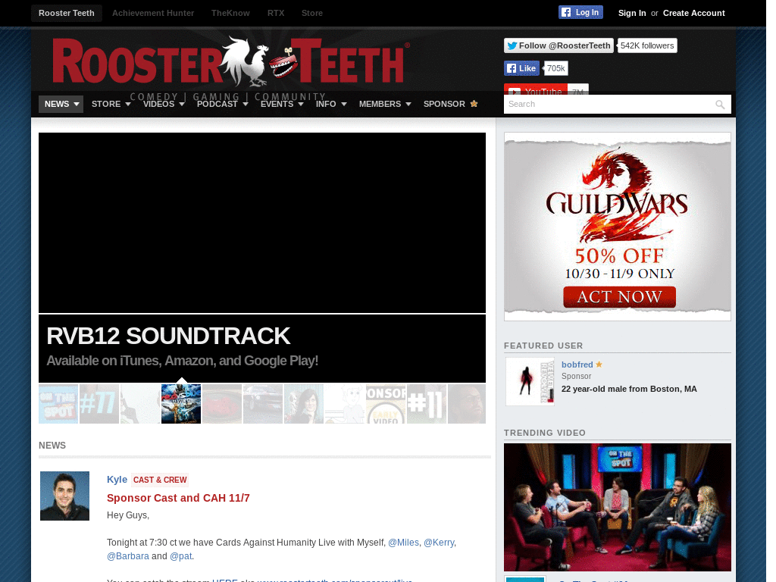Screen dimensions: 776x582
Task: Expand the MEMBERS dropdown menu
Action: tap(385, 104)
